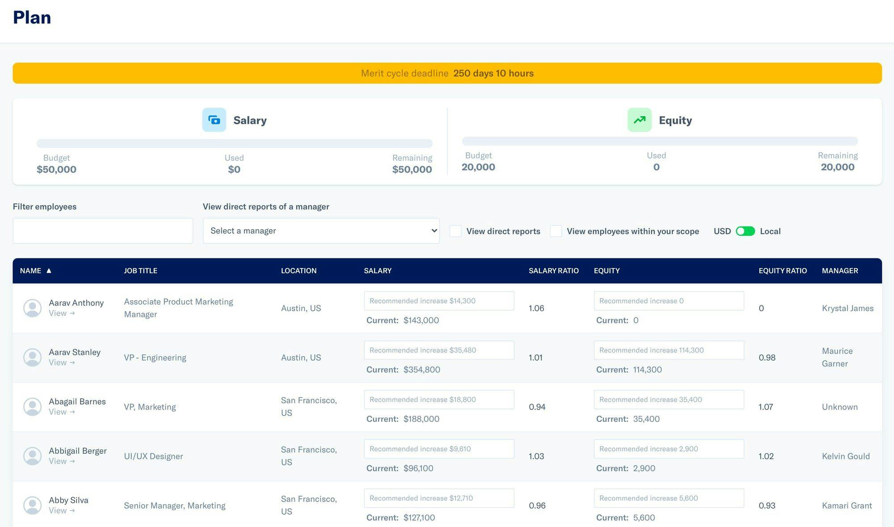
Task: Sort by the Job Title column header
Action: pos(140,270)
